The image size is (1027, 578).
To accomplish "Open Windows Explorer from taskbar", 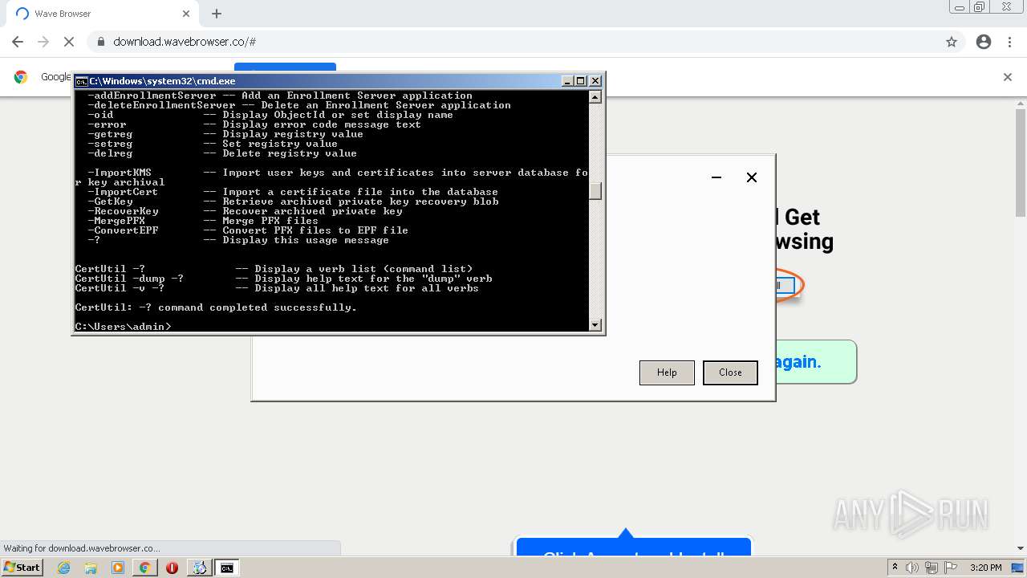I will click(91, 568).
